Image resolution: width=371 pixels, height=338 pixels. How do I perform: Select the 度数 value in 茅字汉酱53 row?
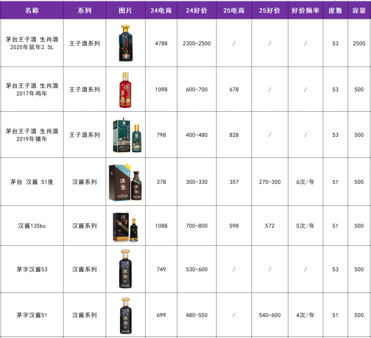tap(335, 269)
